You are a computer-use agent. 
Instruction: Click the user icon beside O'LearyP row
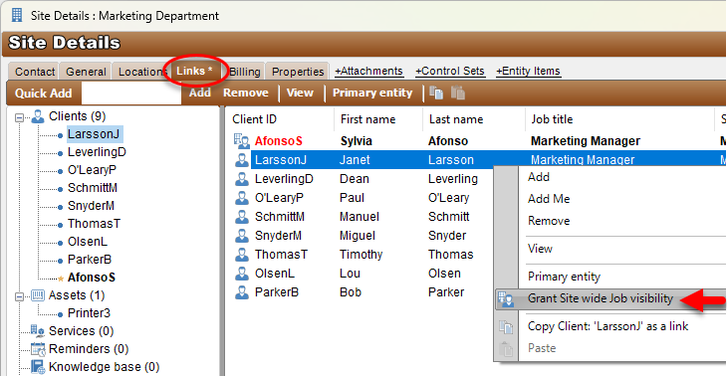241,198
